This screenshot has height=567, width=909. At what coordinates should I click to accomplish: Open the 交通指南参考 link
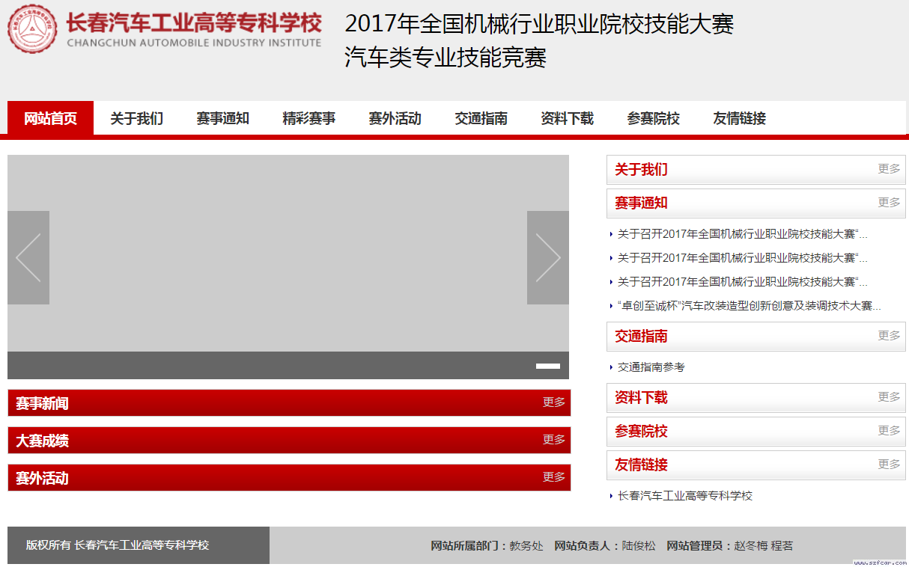(651, 367)
